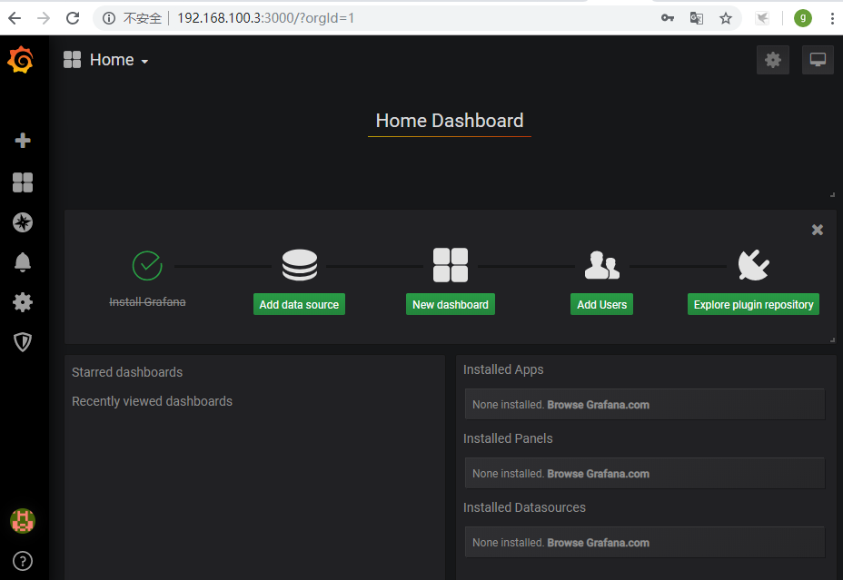Close the getting started panel

(818, 230)
